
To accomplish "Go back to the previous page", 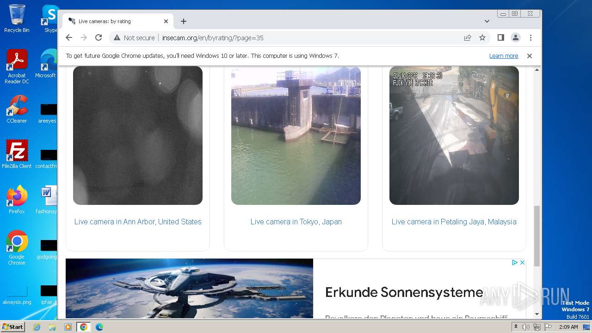I will (x=69, y=37).
